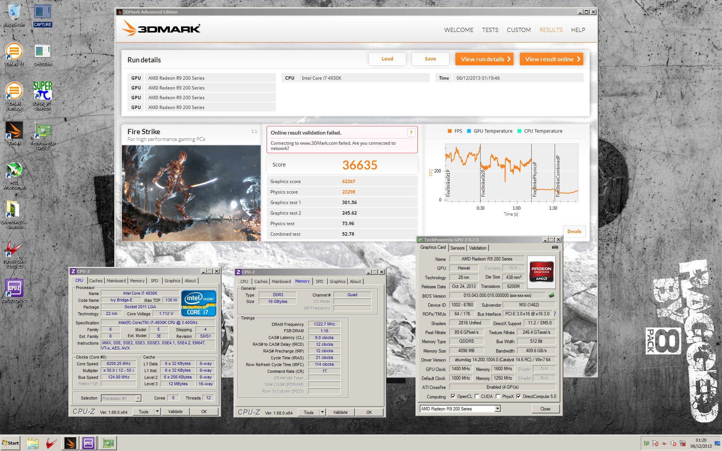The image size is (722, 451).
Task: Go to the 3DMark WELCOME tab
Action: [x=459, y=30]
